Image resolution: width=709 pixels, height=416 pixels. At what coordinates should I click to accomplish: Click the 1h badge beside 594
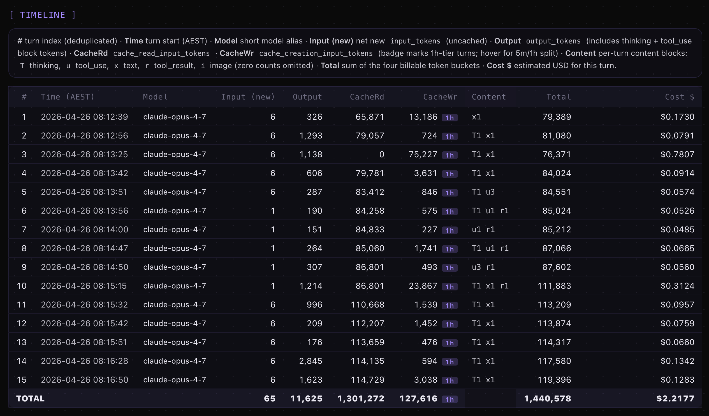(x=449, y=362)
